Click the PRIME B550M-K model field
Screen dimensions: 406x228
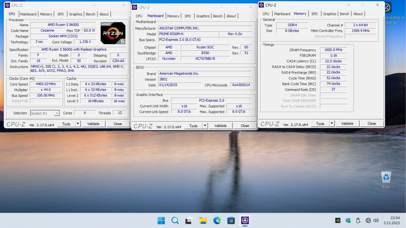click(x=188, y=34)
